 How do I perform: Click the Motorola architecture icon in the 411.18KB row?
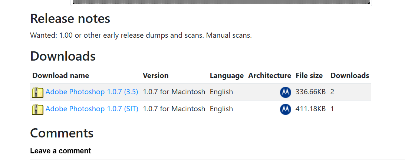[x=286, y=109]
